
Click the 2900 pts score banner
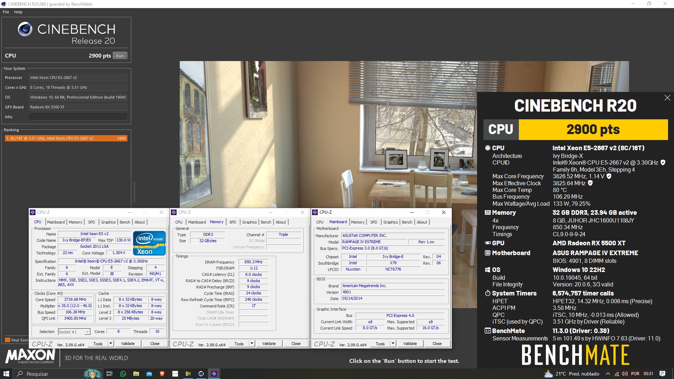[593, 129]
